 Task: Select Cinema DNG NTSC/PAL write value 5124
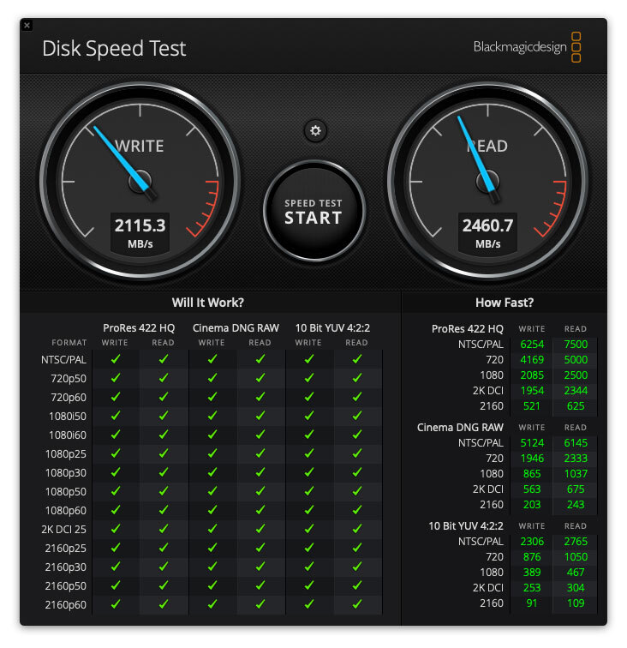pos(532,443)
